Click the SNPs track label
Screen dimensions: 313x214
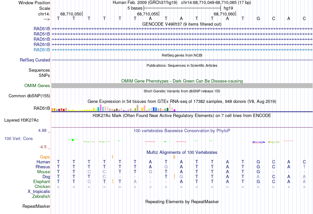coord(44,75)
